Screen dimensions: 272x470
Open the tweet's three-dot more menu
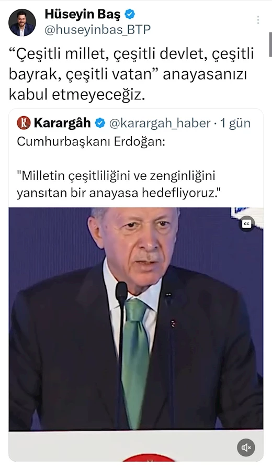258,20
